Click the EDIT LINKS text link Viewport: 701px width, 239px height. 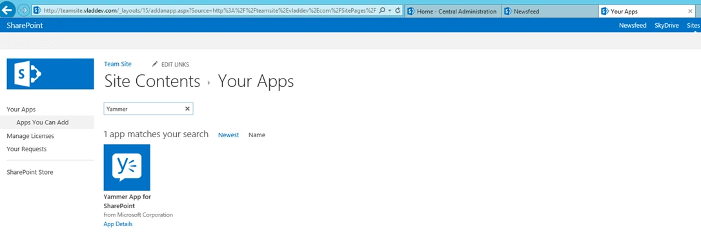pos(175,64)
